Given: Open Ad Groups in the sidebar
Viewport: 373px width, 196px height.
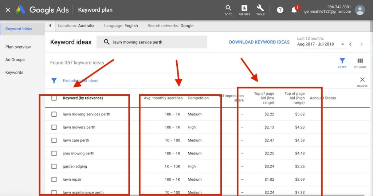Looking at the screenshot, I should pyautogui.click(x=15, y=60).
